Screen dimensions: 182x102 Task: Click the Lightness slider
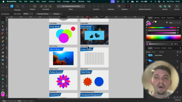pyautogui.click(x=162, y=33)
